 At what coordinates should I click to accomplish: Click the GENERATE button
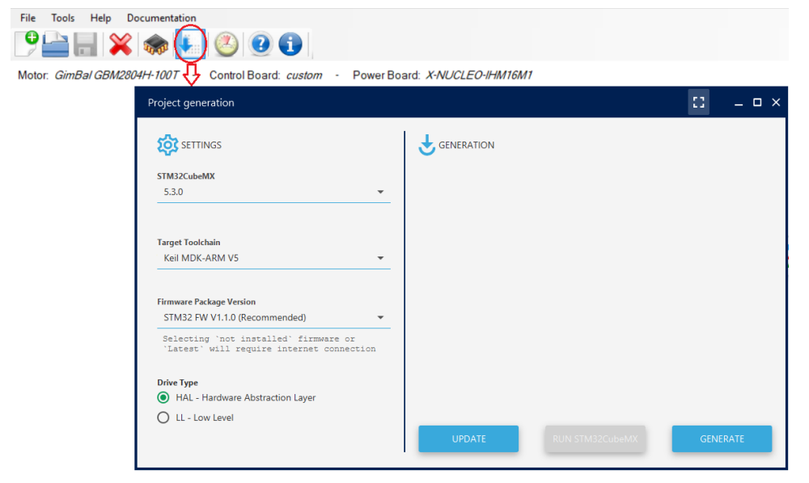pos(722,439)
